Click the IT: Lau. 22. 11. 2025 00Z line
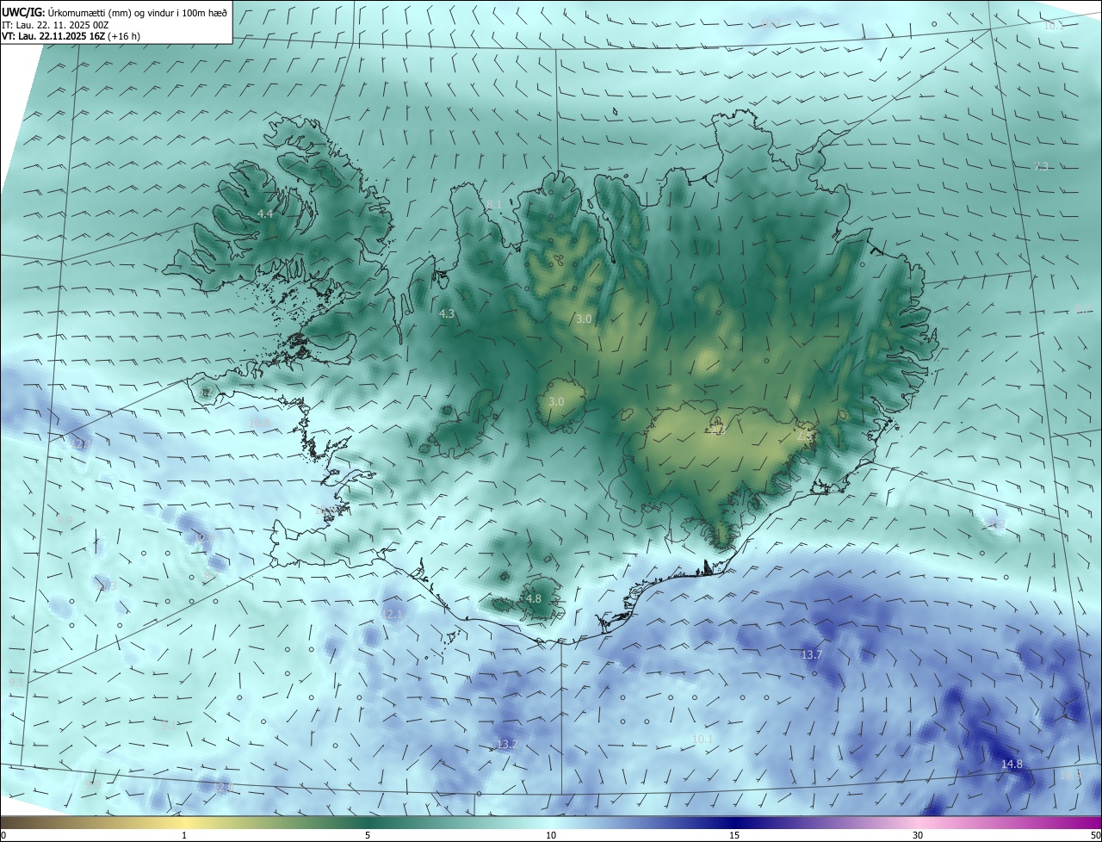This screenshot has height=842, width=1102. point(54,25)
